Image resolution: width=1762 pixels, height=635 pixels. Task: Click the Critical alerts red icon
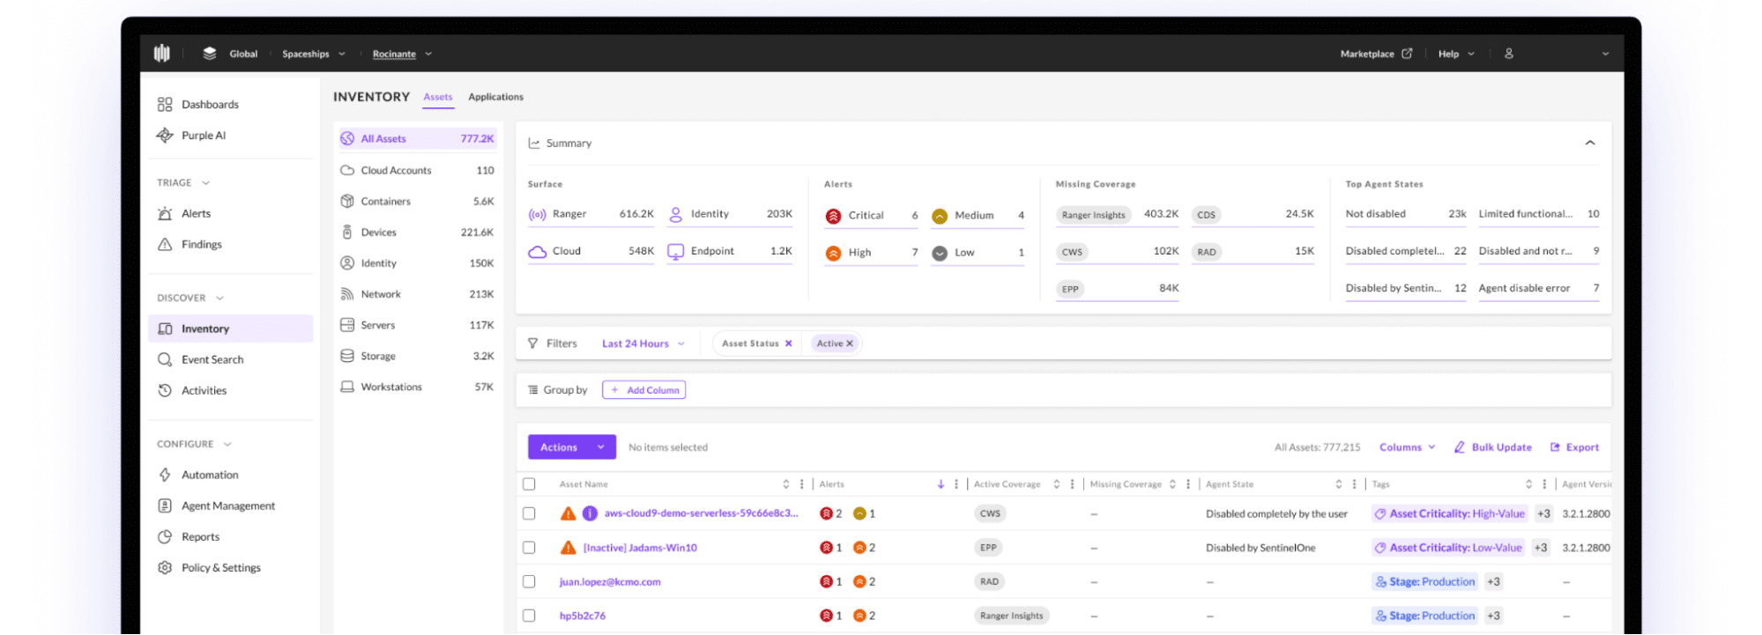[833, 216]
